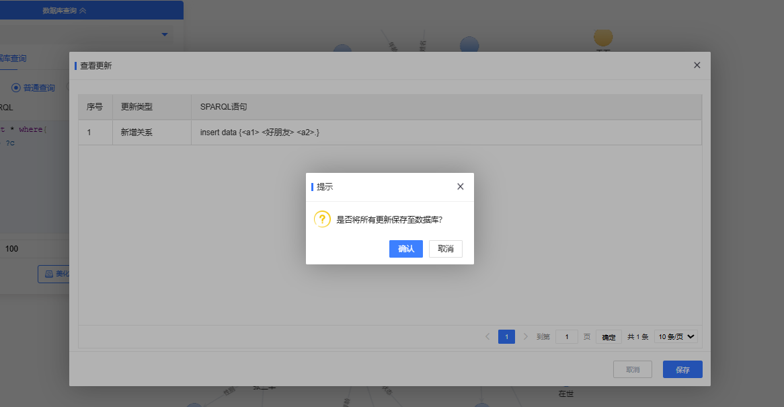Close the 查看更新 dialog with X
The image size is (784, 407).
697,65
